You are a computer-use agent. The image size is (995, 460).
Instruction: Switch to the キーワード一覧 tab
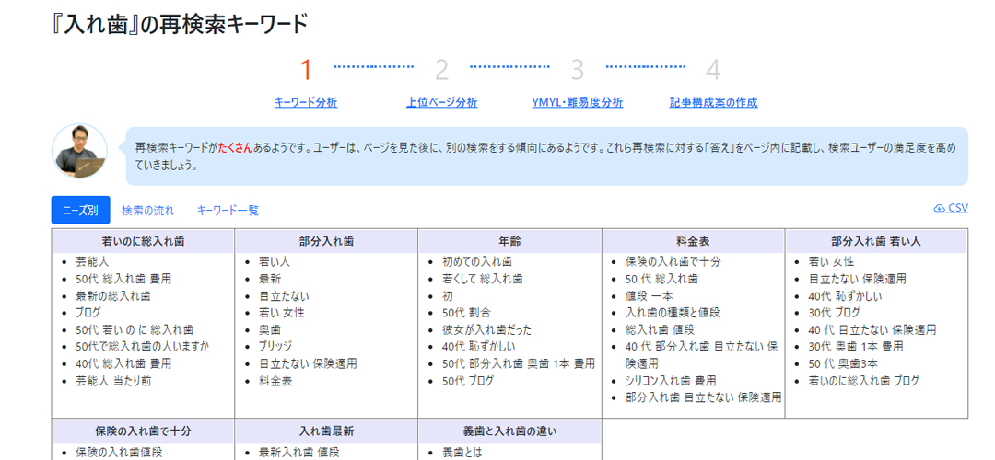pos(228,210)
